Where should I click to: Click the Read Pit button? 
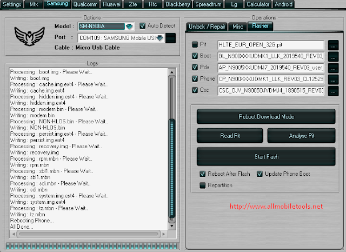(230, 136)
